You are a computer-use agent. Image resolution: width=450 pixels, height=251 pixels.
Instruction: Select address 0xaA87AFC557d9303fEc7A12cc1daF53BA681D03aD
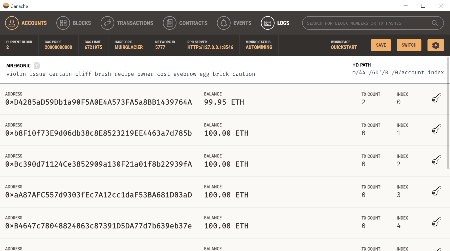click(99, 195)
